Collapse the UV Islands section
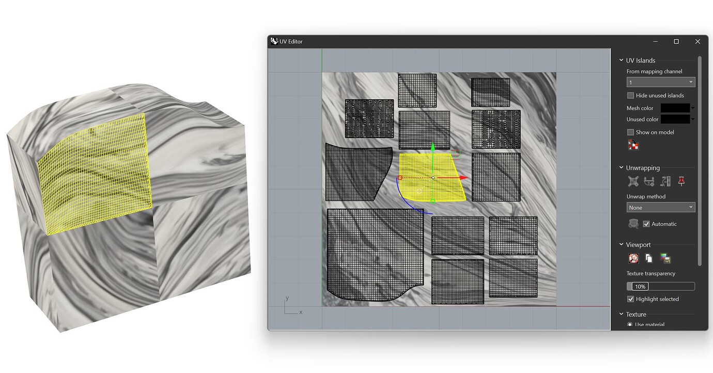Viewport: 713px width, 373px height. pos(622,60)
